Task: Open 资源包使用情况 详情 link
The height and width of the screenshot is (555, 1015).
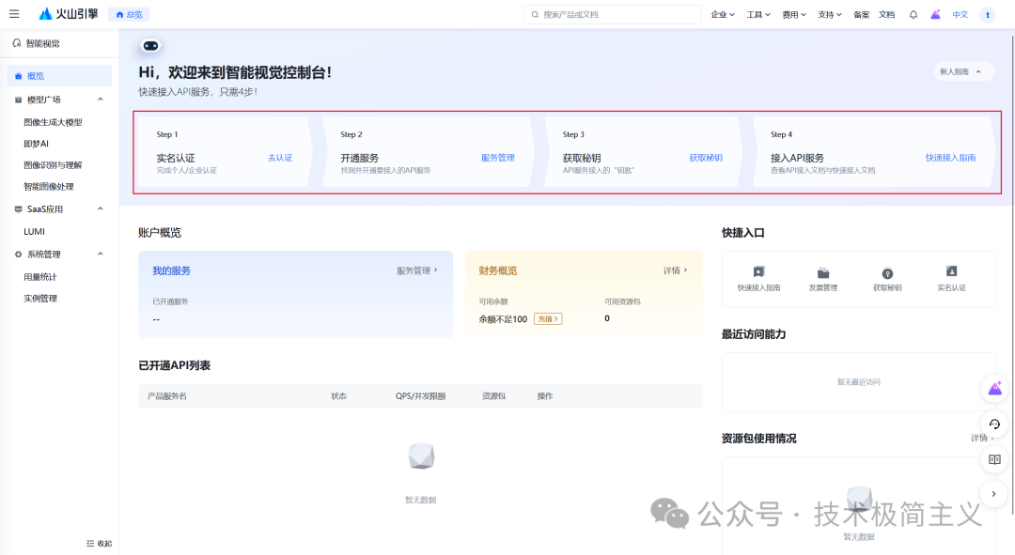Action: tap(978, 438)
